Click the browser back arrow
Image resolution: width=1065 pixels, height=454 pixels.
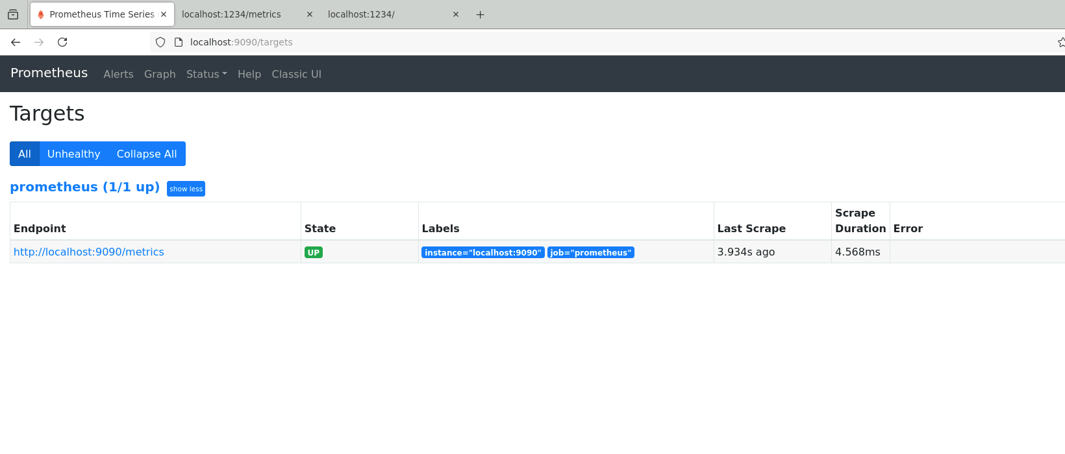tap(16, 42)
